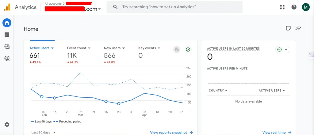Click the Google Analytics logo
The height and width of the screenshot is (135, 314).
7,7
